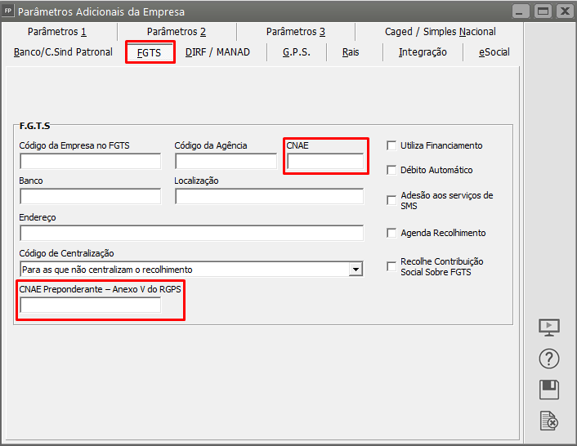577x446 pixels.
Task: Enable Utiliza Financiamento checkbox
Action: (391, 145)
